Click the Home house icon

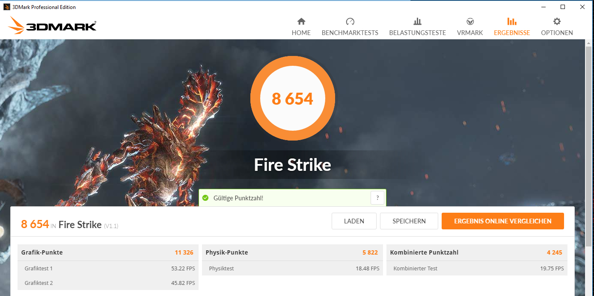(301, 21)
